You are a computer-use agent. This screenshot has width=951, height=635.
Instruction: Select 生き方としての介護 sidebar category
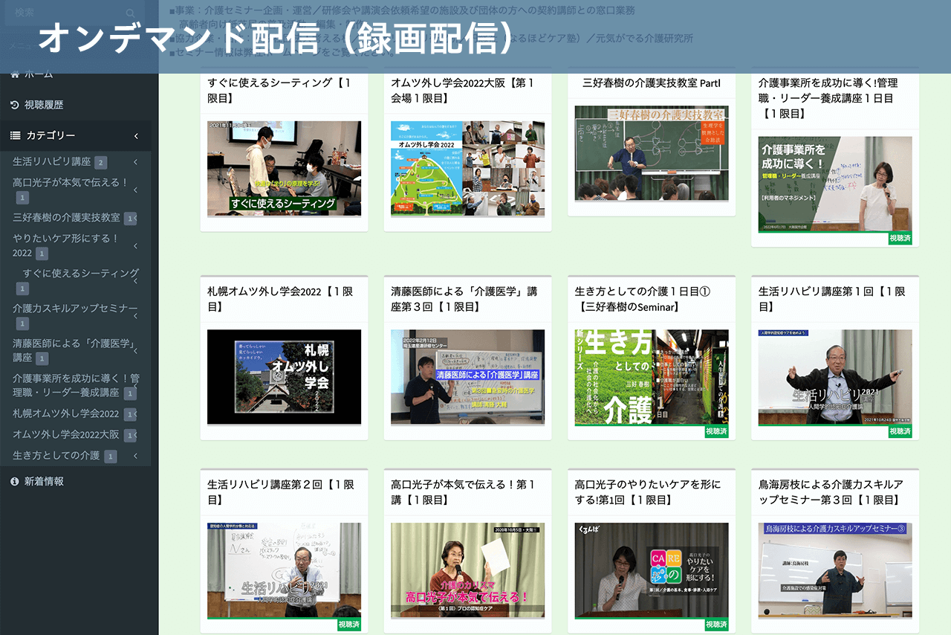[x=56, y=456]
